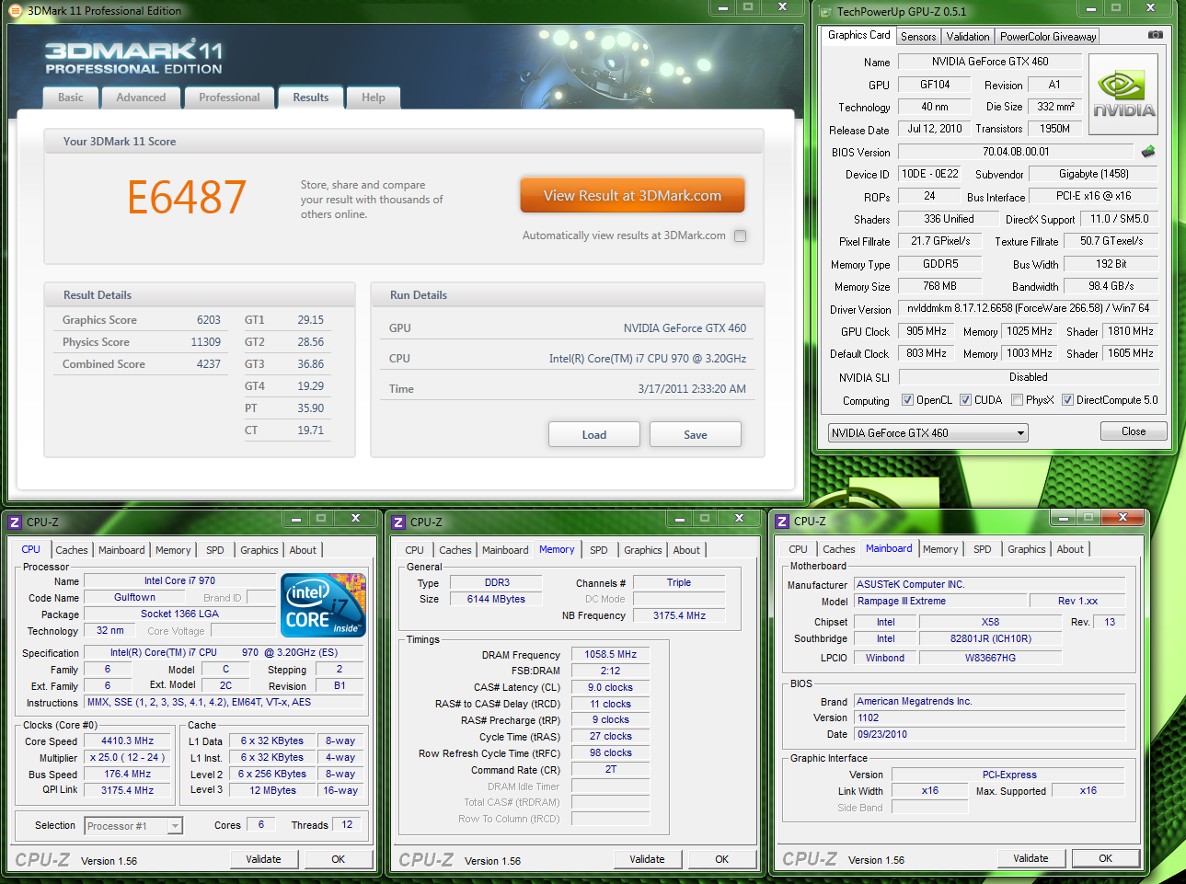Click Validate in the Mainboard-tab CPU-Z window
This screenshot has width=1186, height=884.
pyautogui.click(x=1031, y=858)
